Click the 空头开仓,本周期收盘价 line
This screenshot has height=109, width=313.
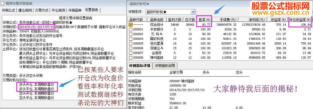(37, 94)
